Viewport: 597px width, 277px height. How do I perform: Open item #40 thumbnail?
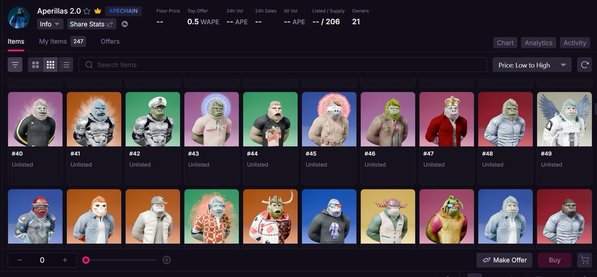(x=35, y=119)
